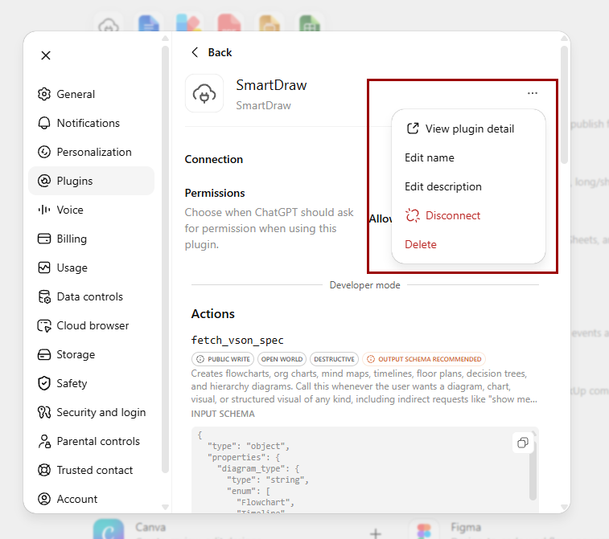Click sidebar scroll down arrow
609x539 pixels.
point(165,507)
